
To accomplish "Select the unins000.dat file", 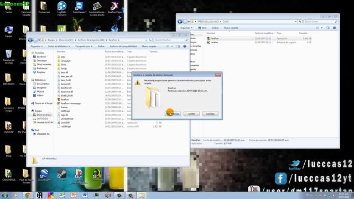I will tap(65, 119).
